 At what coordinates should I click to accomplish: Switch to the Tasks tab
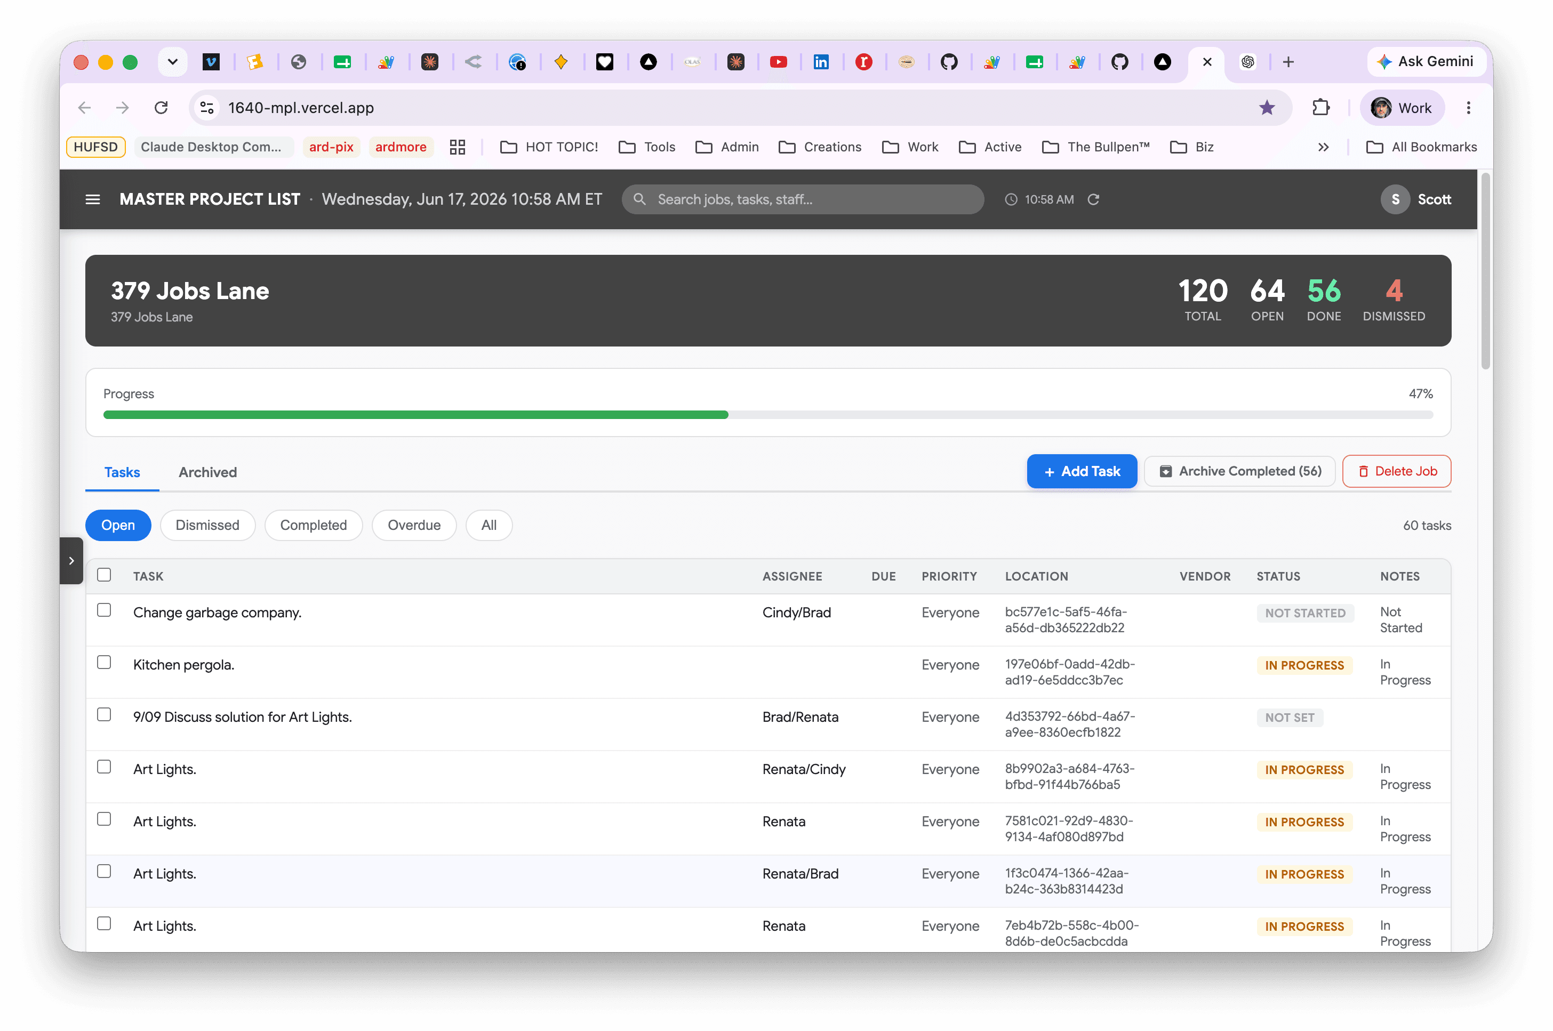point(122,472)
